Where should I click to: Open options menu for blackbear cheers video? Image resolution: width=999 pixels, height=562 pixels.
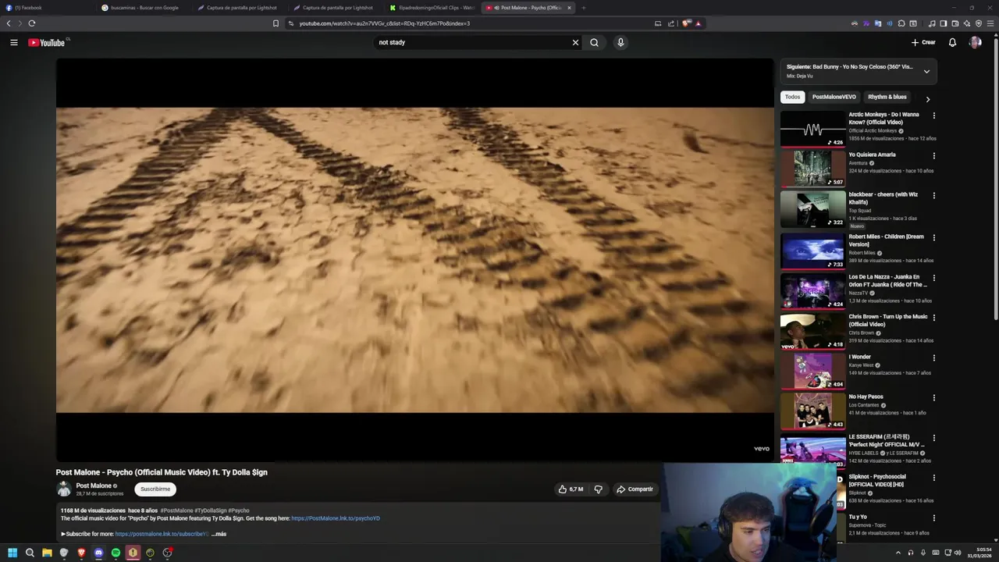click(x=933, y=195)
